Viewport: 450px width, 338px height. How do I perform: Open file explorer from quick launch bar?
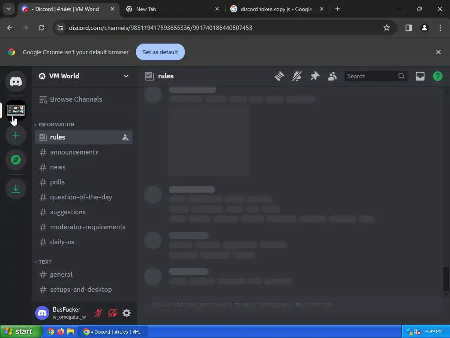click(71, 332)
